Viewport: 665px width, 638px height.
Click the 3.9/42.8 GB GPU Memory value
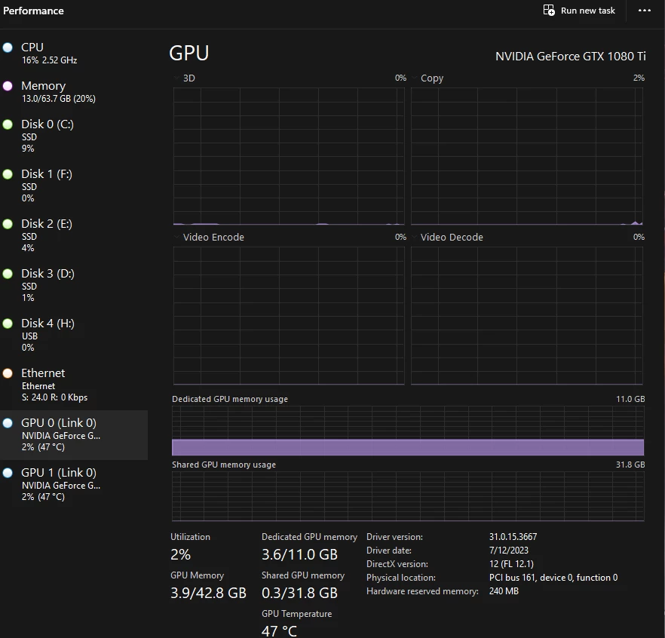pos(208,593)
